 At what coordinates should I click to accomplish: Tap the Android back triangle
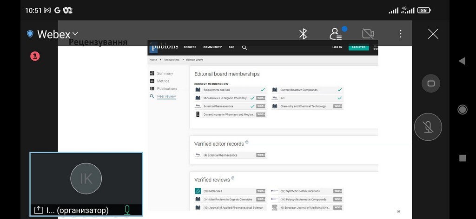(462, 61)
